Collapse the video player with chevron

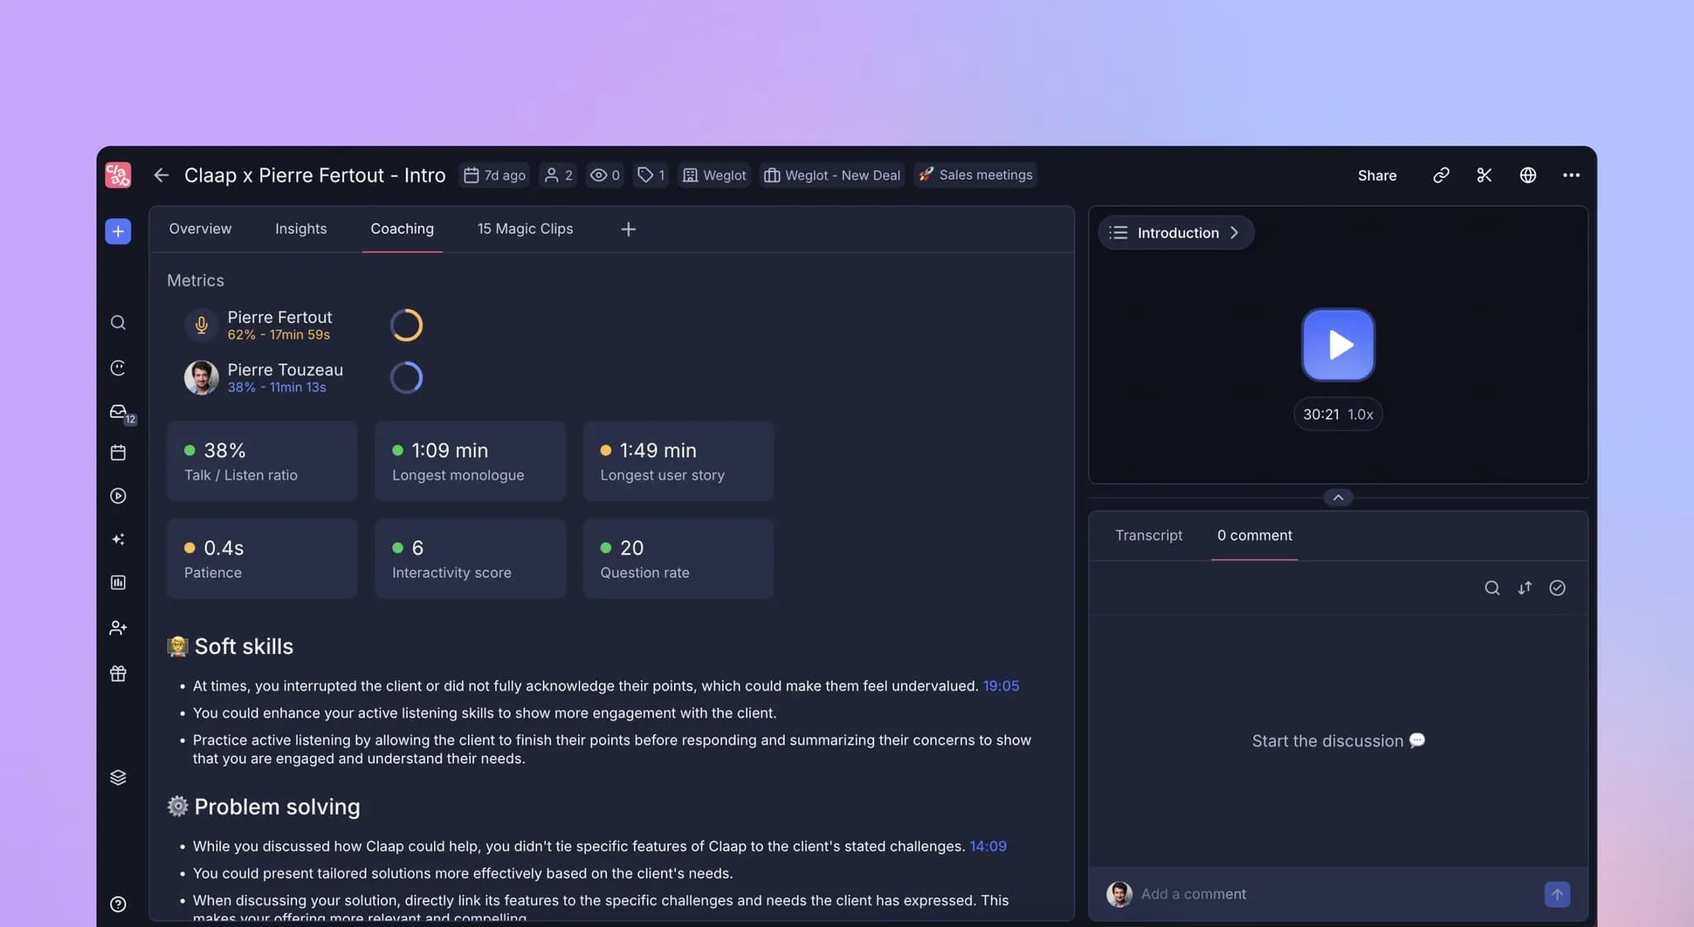coord(1337,497)
